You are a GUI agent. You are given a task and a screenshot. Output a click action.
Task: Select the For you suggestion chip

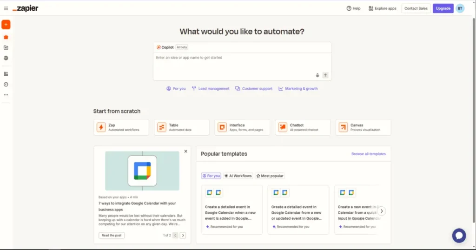(176, 89)
